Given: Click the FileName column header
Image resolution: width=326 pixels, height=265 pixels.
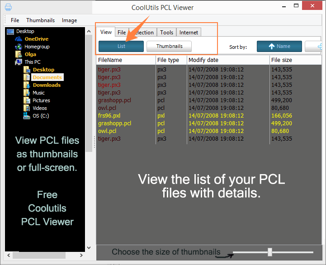Looking at the screenshot, I should [x=126, y=60].
